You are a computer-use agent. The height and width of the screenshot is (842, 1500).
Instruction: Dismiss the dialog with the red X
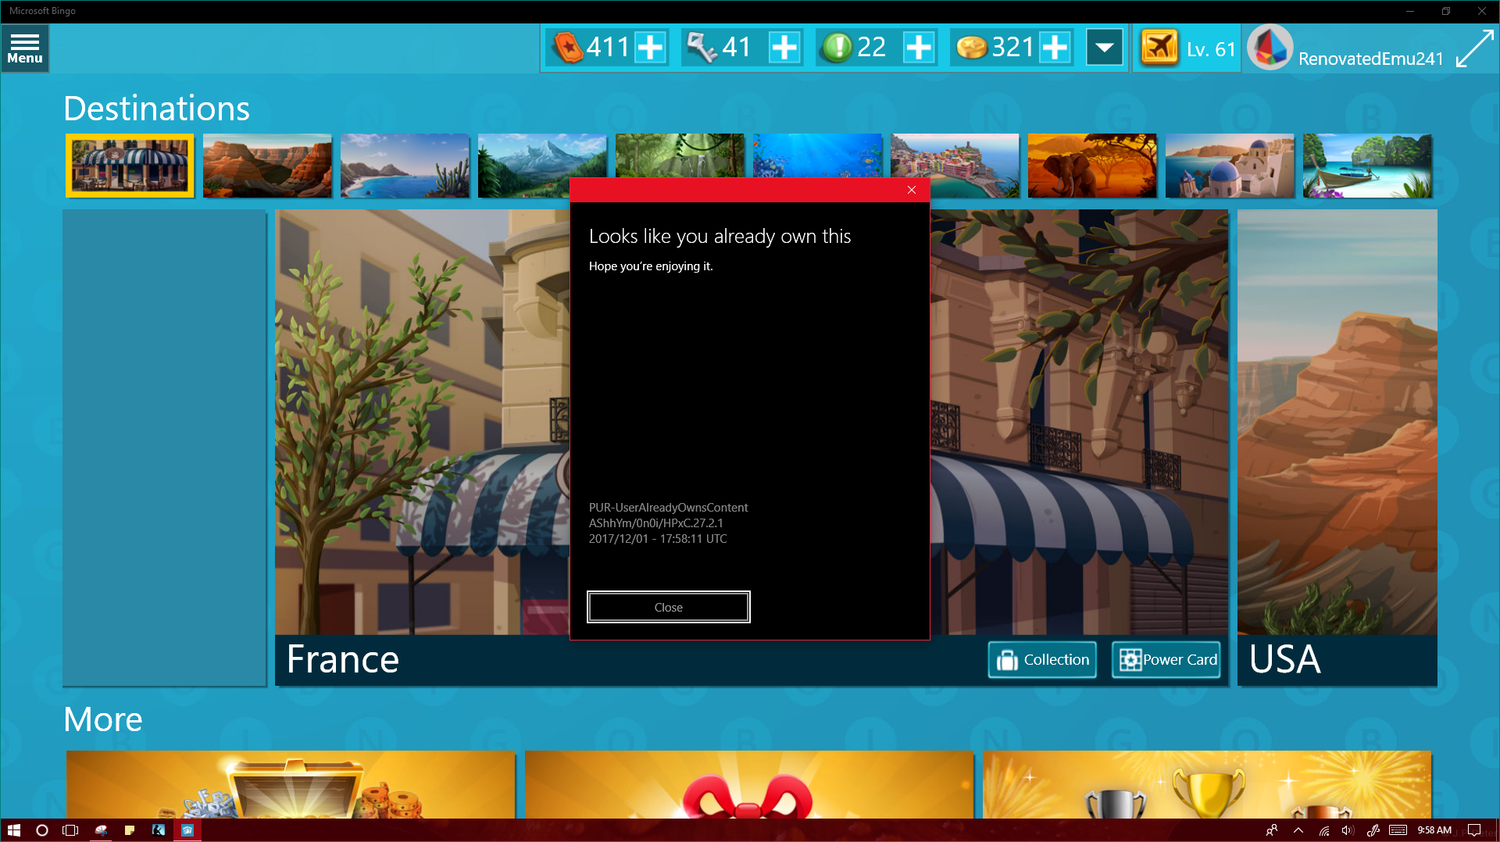coord(912,190)
